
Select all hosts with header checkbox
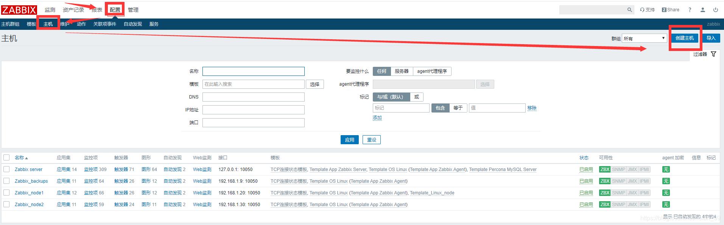(6, 157)
